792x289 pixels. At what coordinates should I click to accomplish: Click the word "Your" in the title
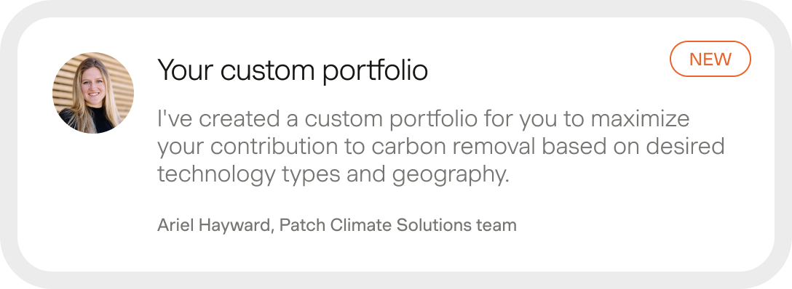click(x=186, y=69)
